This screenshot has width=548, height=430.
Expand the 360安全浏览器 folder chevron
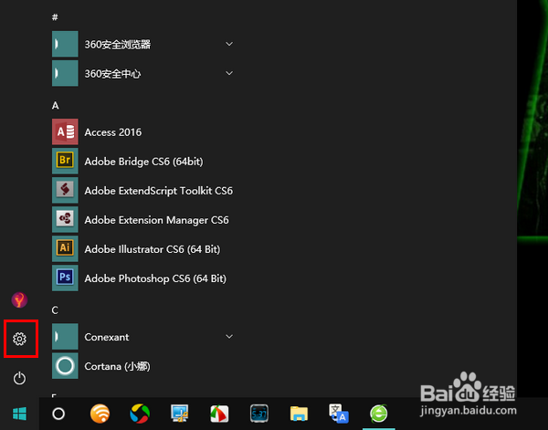[x=229, y=44]
